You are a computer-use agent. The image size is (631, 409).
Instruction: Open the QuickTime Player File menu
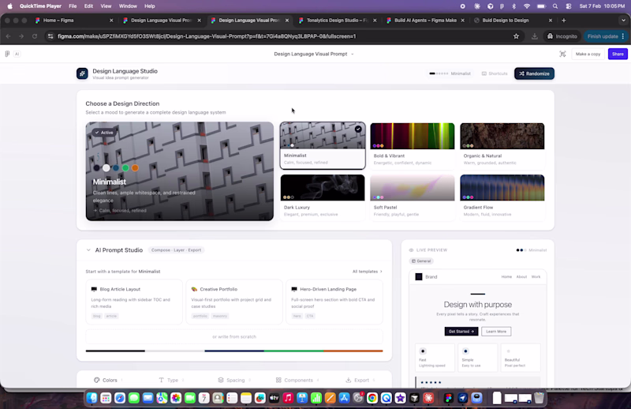(x=73, y=6)
